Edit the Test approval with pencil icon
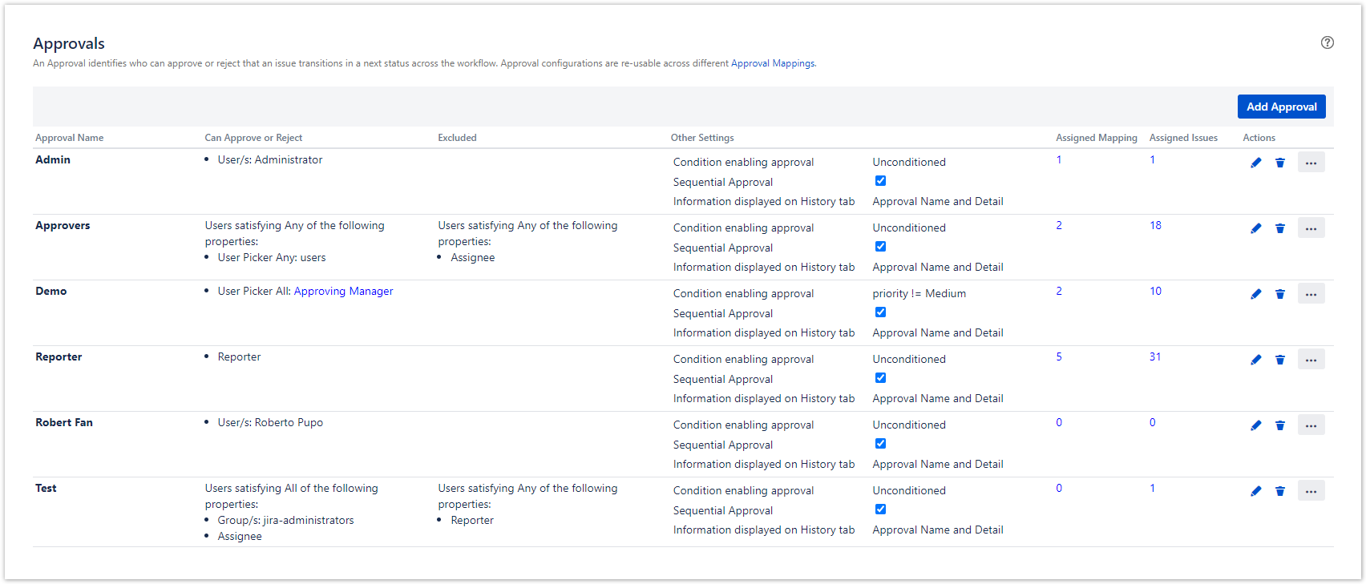The width and height of the screenshot is (1366, 584). coord(1255,491)
